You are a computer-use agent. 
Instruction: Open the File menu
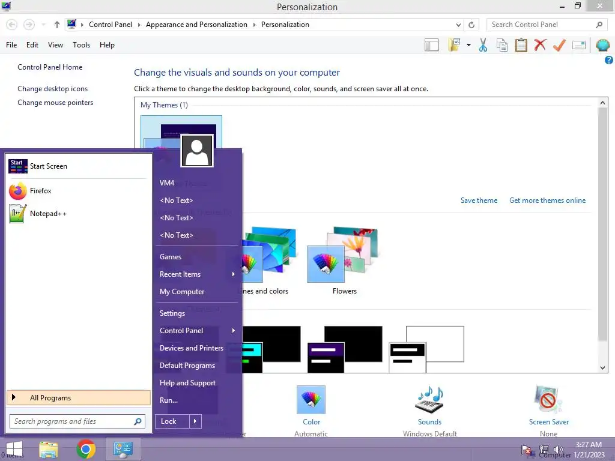[11, 45]
